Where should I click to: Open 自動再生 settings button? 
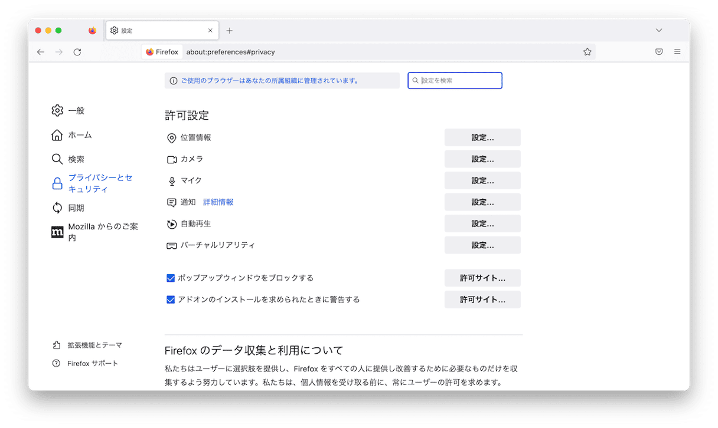[x=482, y=223]
